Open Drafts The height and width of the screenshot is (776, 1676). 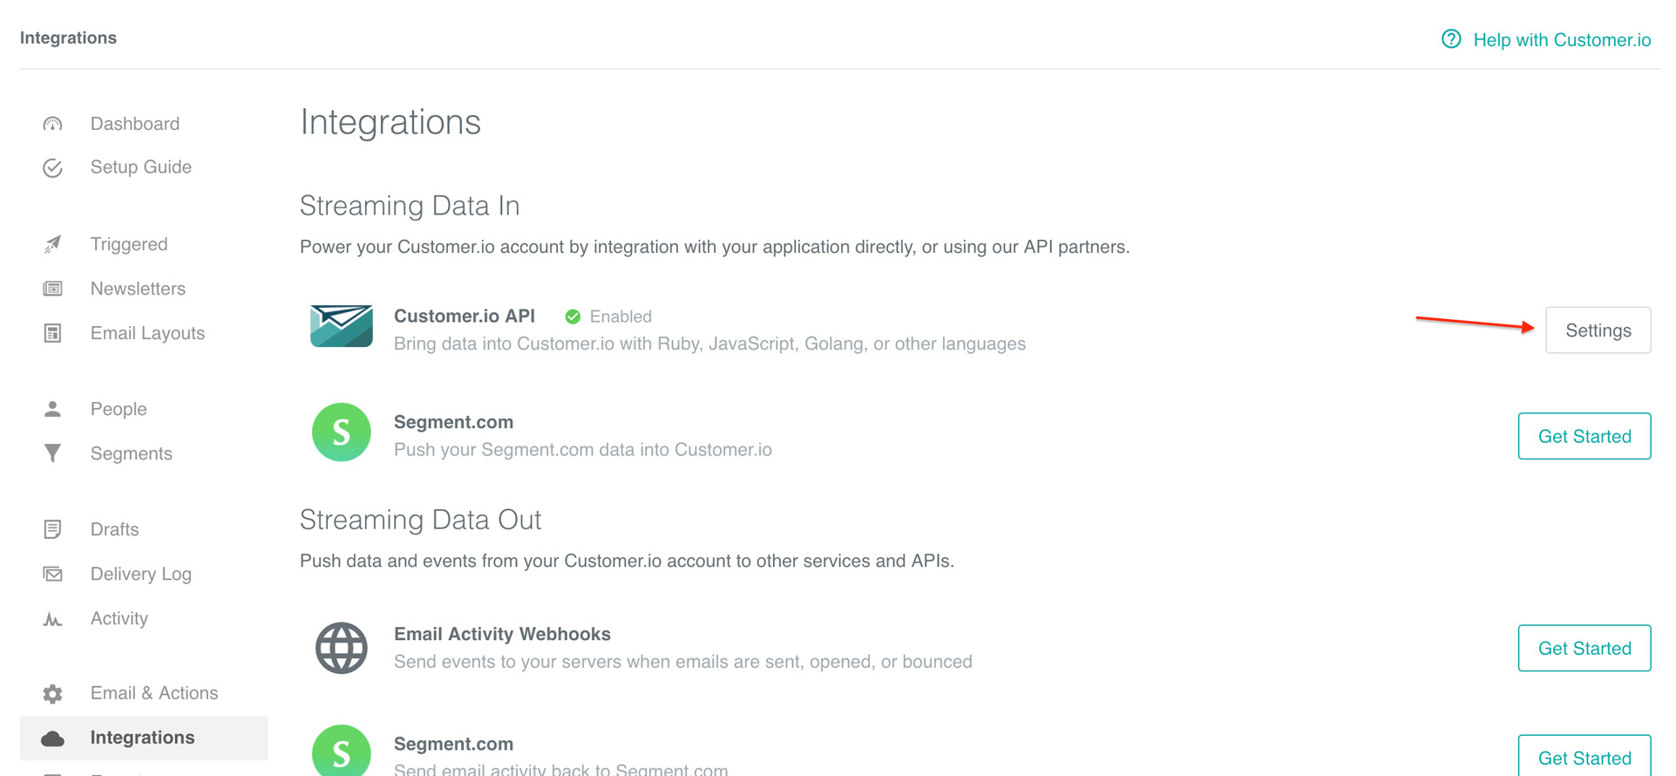tap(114, 529)
